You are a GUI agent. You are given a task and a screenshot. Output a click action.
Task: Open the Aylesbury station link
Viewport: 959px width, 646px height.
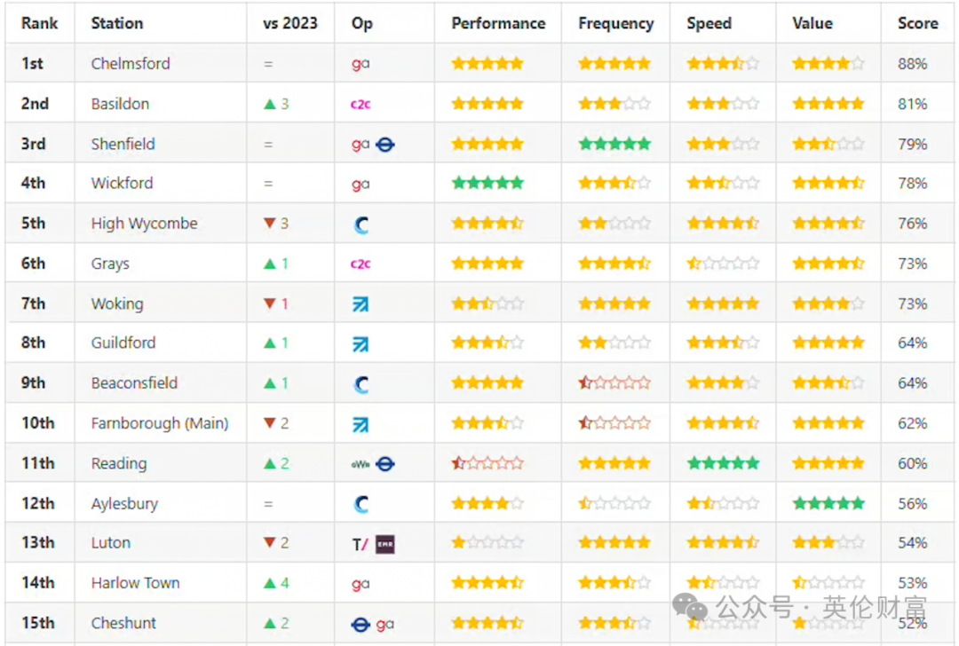coord(124,504)
